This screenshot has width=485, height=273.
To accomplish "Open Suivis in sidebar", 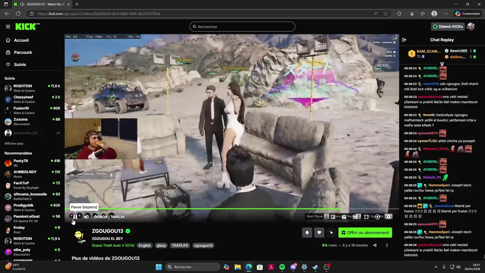I will [x=16, y=64].
